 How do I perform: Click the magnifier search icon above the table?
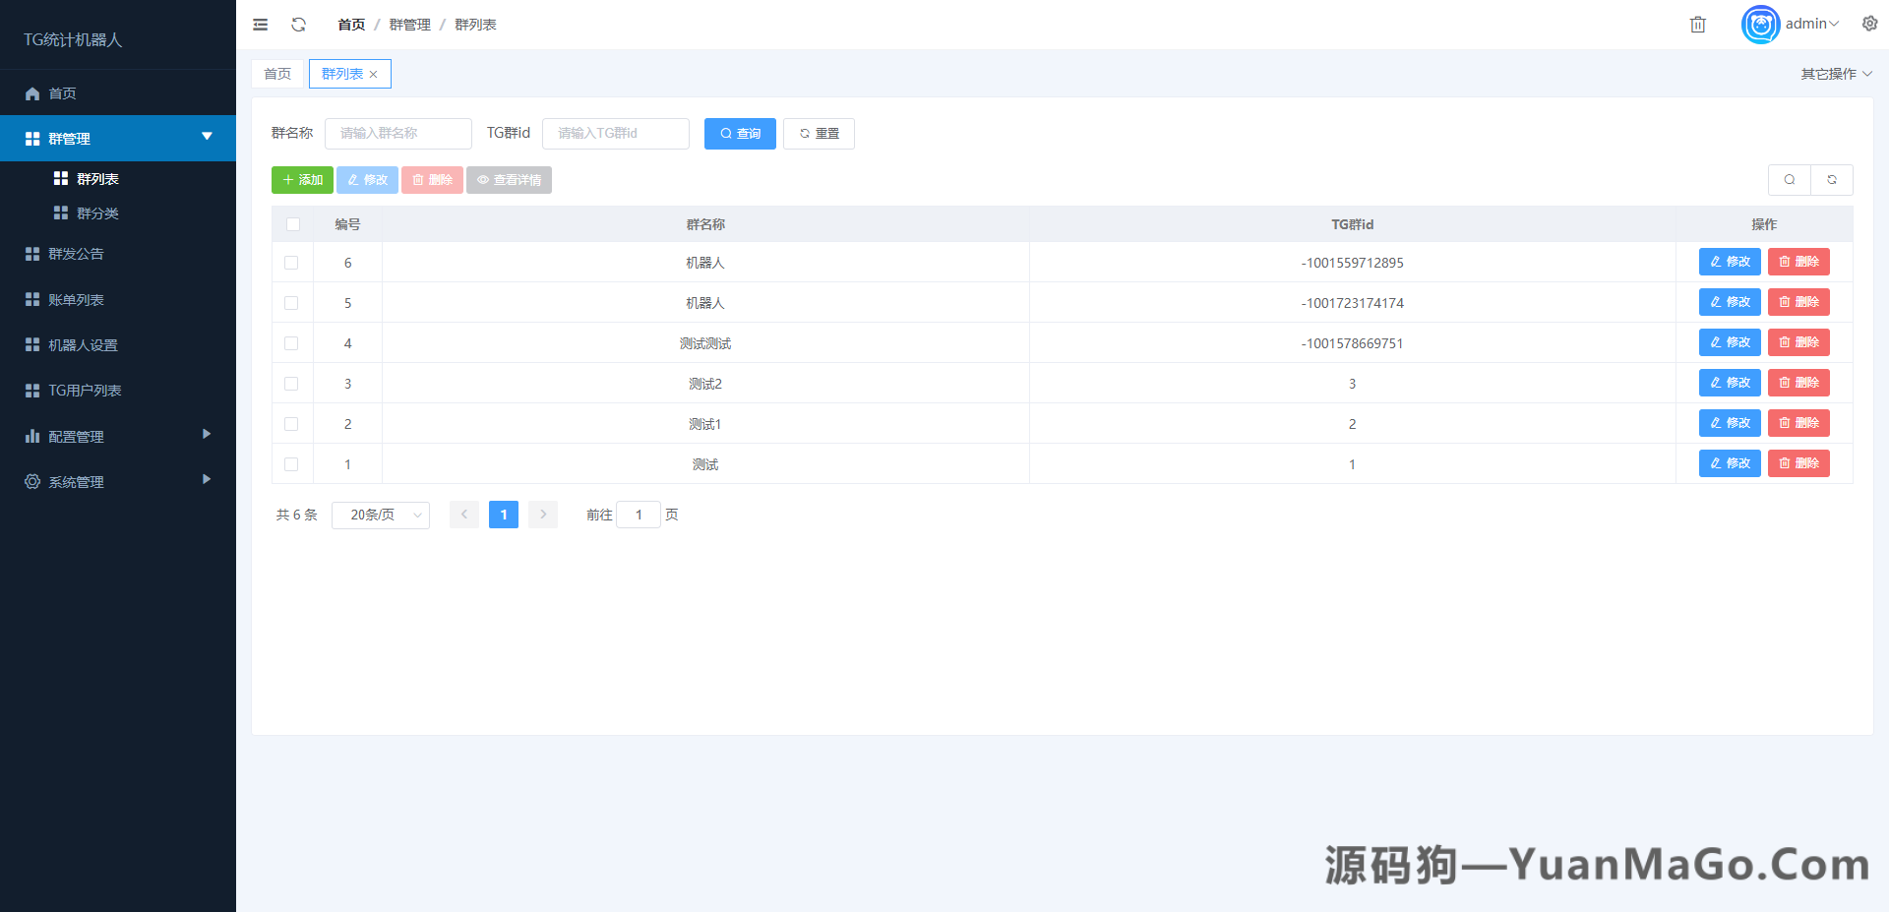(1789, 180)
